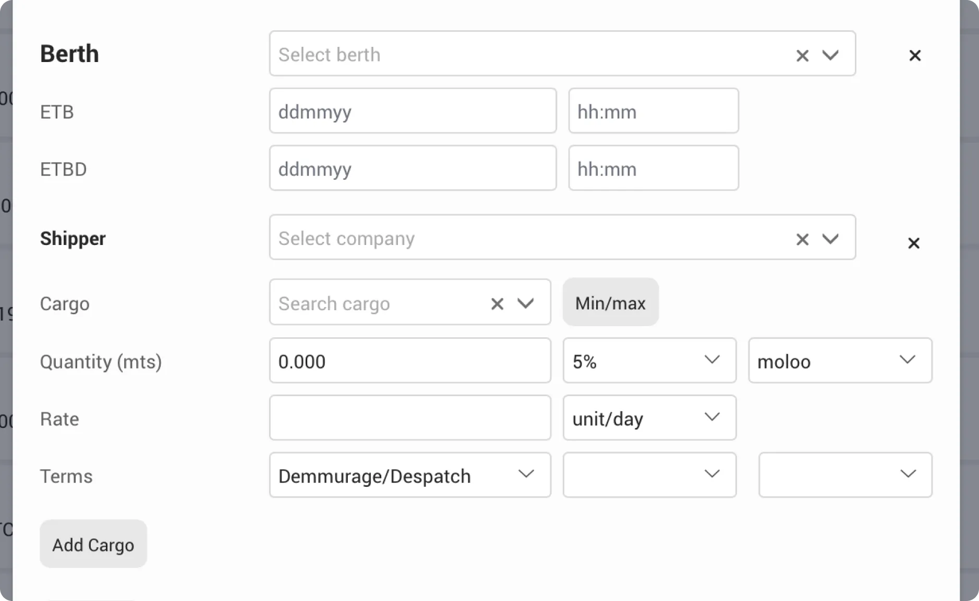
Task: Remove the Berth section with X
Action: (x=915, y=55)
